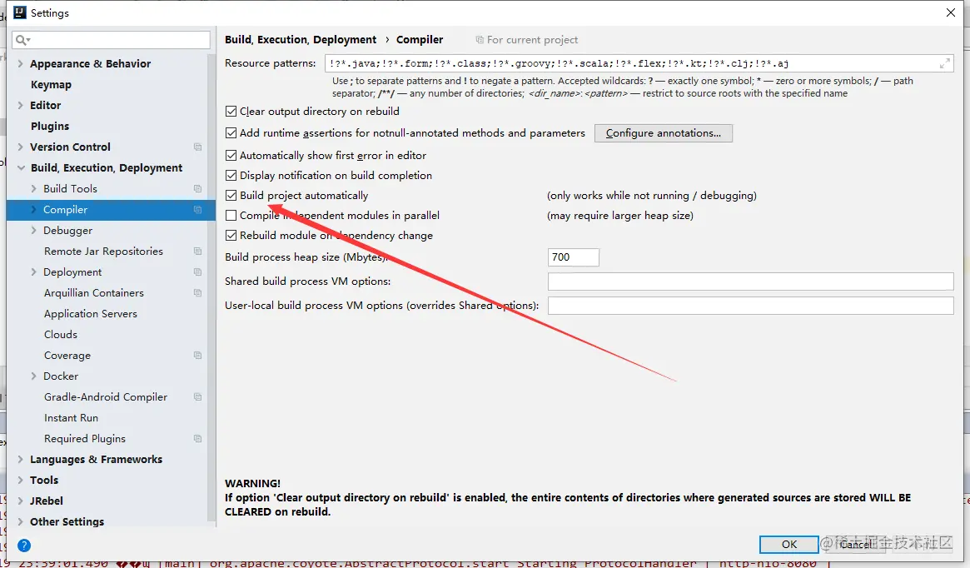Select Keymap in the settings tree

[51, 85]
